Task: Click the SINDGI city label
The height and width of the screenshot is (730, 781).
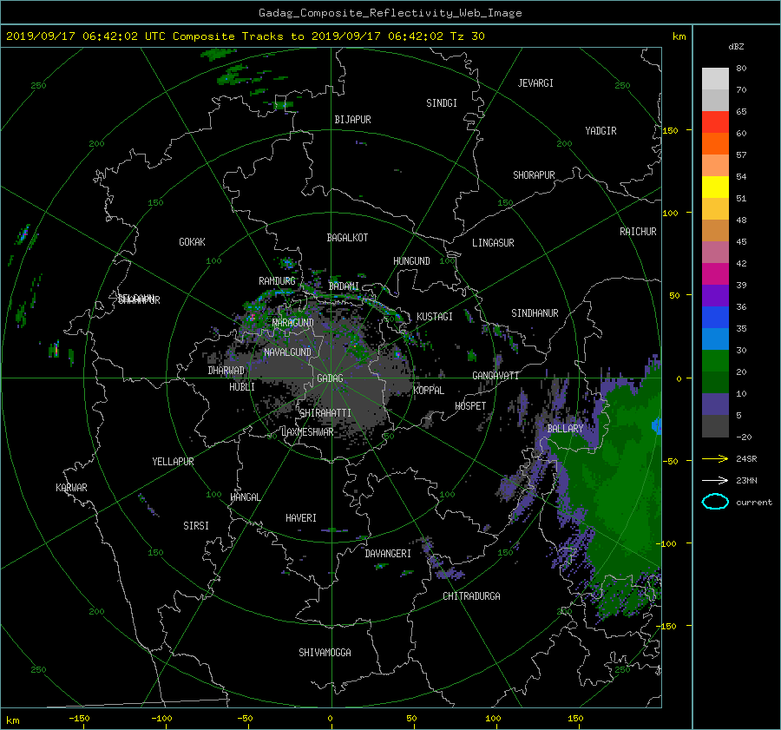Action: [442, 103]
